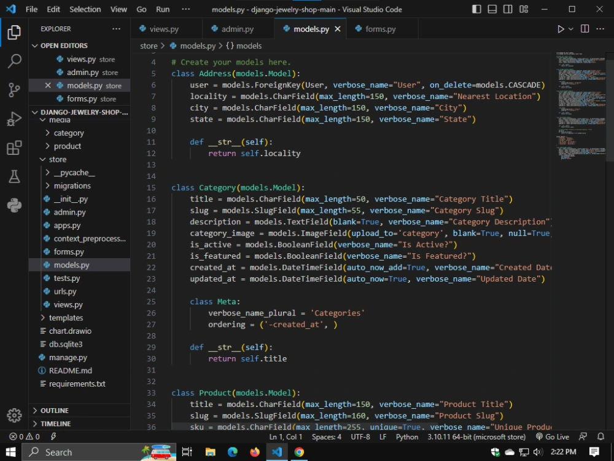Image resolution: width=614 pixels, height=461 pixels.
Task: Run the Python file with play button
Action: tap(561, 29)
